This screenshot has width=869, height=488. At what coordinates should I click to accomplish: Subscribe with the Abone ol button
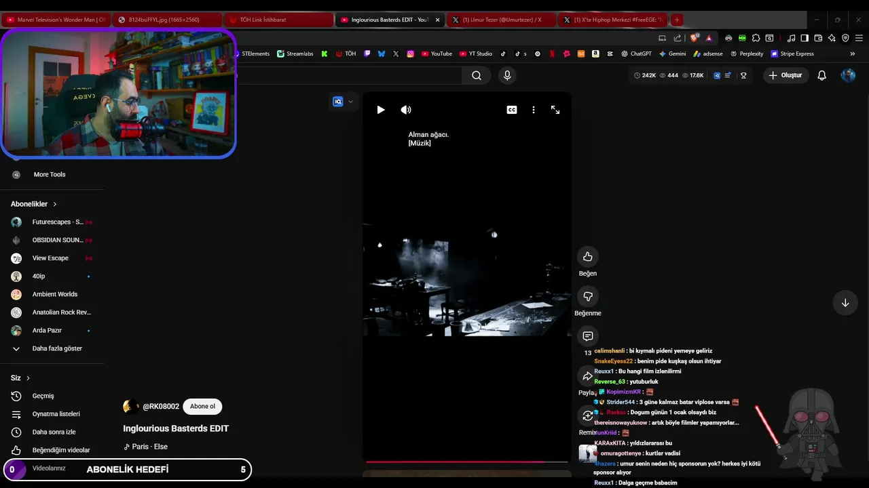(x=202, y=407)
